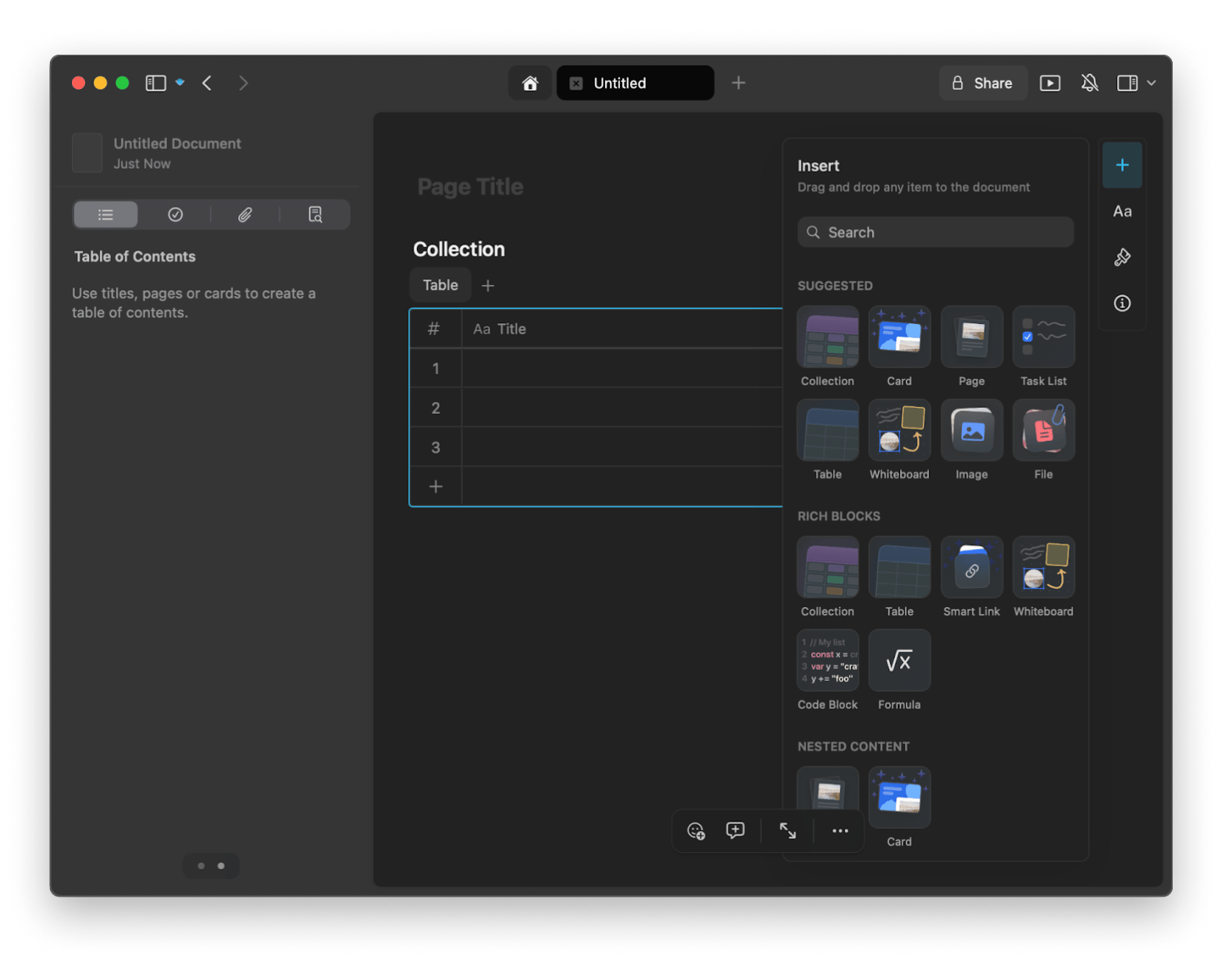Click the add emoji reaction icon
Viewport: 1218px width, 970px height.
[696, 831]
